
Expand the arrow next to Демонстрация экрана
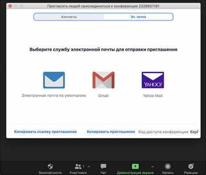(153, 166)
